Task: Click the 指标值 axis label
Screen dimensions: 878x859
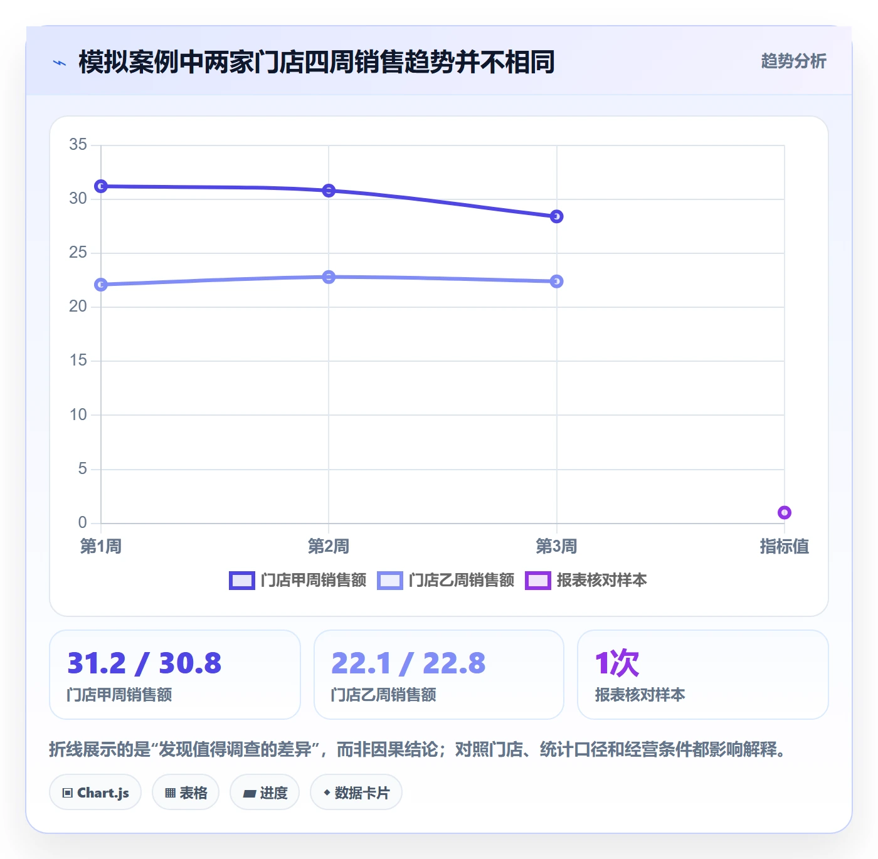Action: pos(785,547)
